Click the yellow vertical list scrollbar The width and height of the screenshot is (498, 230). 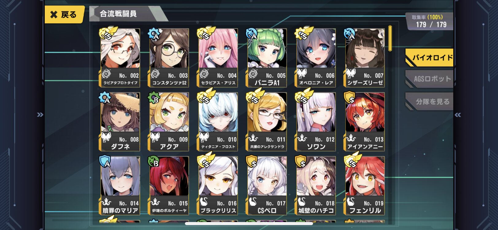click(390, 38)
